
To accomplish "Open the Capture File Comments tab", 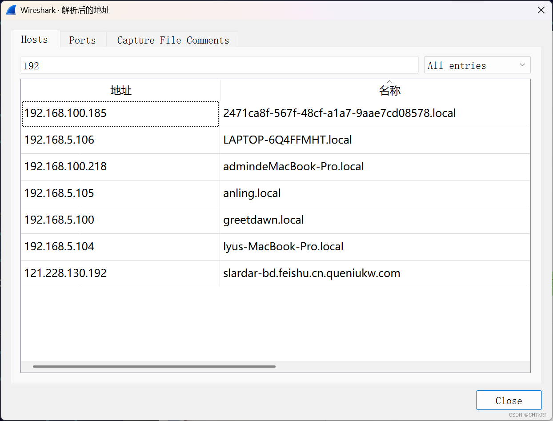I will click(x=173, y=40).
